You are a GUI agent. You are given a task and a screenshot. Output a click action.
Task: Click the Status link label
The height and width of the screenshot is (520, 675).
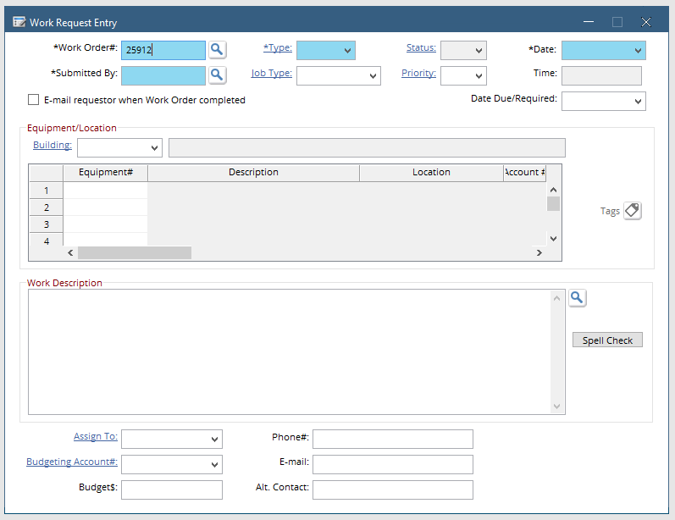pyautogui.click(x=421, y=47)
